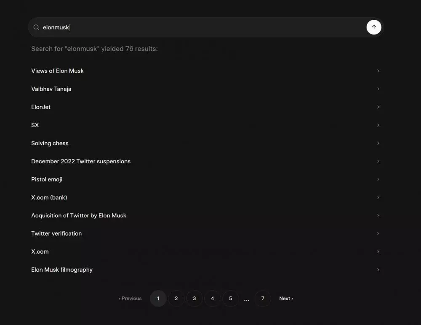
Task: Click the arrow icon next to ElonJet
Action: coord(378,107)
